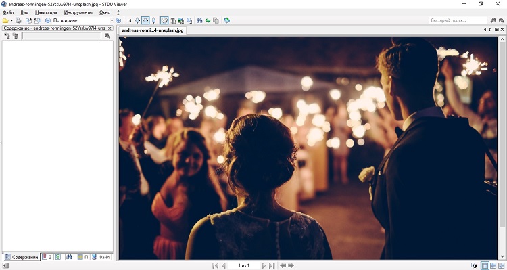This screenshot has width=507, height=270.
Task: Click the find next binoculars icon
Action: (x=501, y=20)
